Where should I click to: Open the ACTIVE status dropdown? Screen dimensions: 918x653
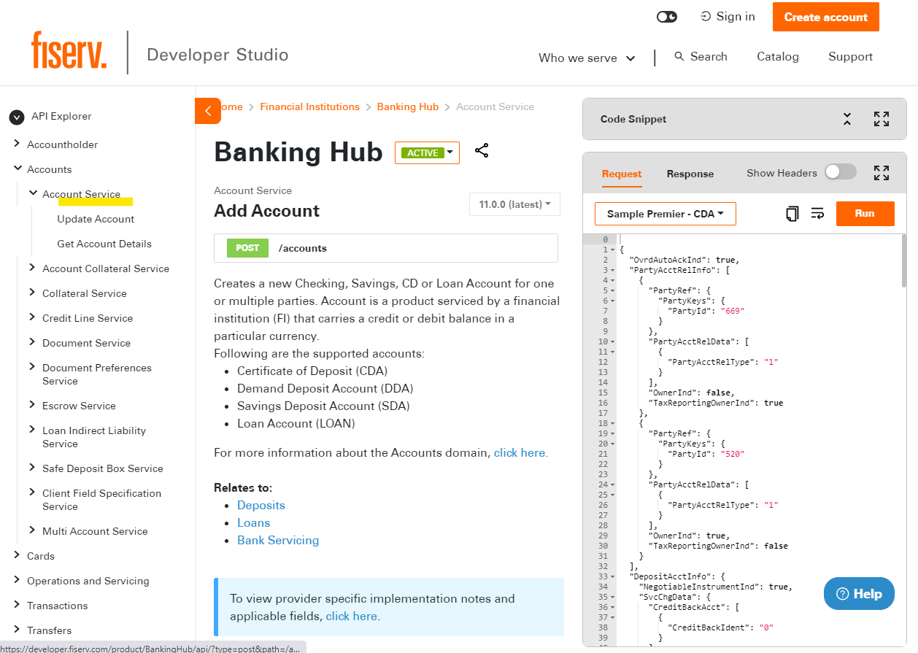click(x=427, y=152)
